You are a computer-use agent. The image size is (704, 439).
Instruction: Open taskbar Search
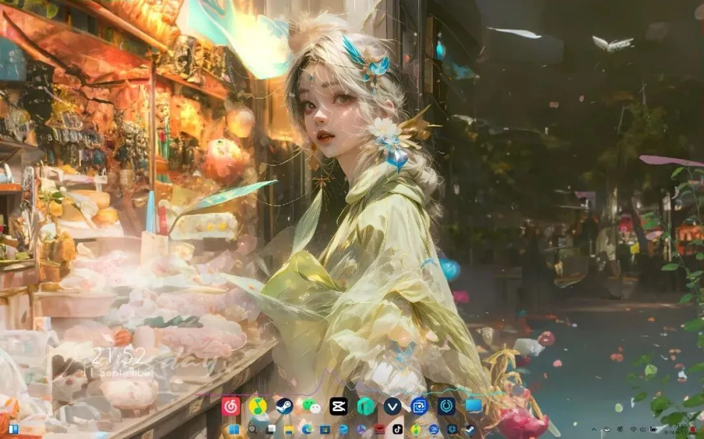click(252, 430)
